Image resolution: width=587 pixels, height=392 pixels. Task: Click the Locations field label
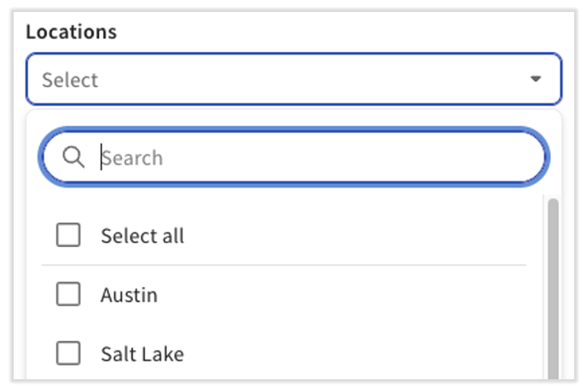71,32
